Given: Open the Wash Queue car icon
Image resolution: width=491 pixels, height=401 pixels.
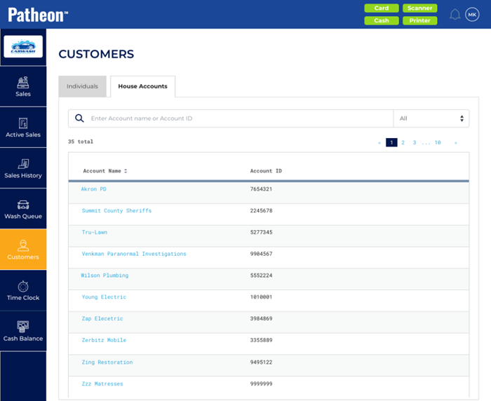Looking at the screenshot, I should 23,205.
